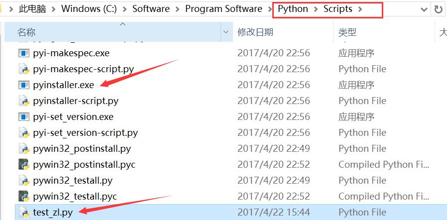Select the file name pyi-set_version.exe

tap(73, 117)
